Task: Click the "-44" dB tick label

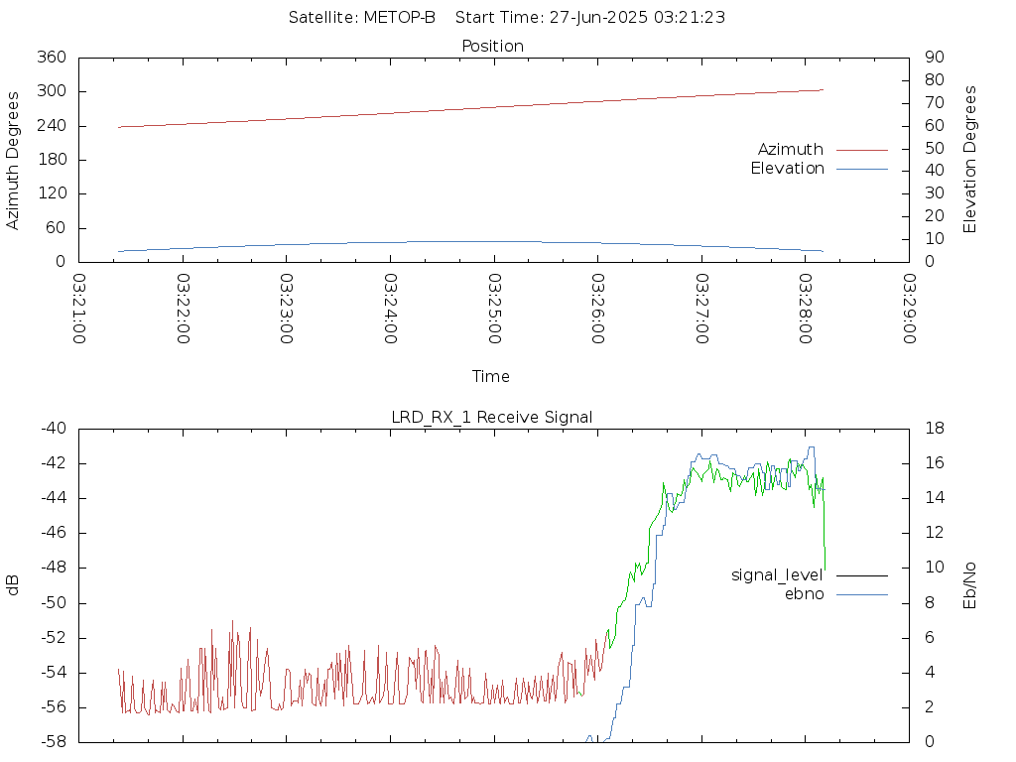Action: (x=54, y=498)
